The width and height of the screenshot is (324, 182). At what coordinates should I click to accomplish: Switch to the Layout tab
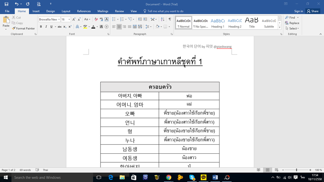click(x=66, y=11)
